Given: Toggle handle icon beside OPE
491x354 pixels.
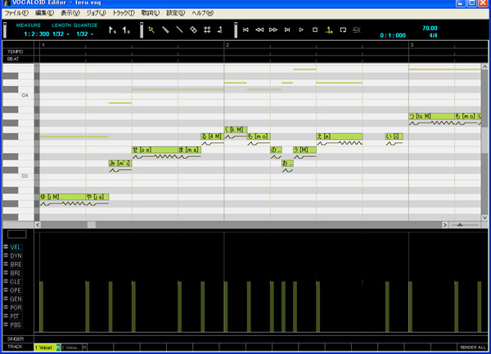Looking at the screenshot, I should [x=6, y=290].
